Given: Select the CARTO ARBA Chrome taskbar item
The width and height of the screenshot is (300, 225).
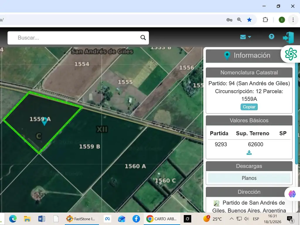Looking at the screenshot, I should pos(161,219).
